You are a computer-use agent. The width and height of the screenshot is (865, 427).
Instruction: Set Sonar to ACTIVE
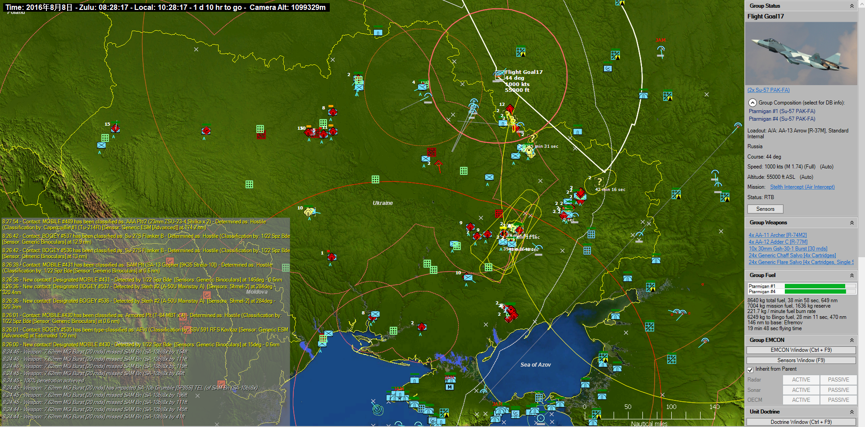pyautogui.click(x=801, y=390)
